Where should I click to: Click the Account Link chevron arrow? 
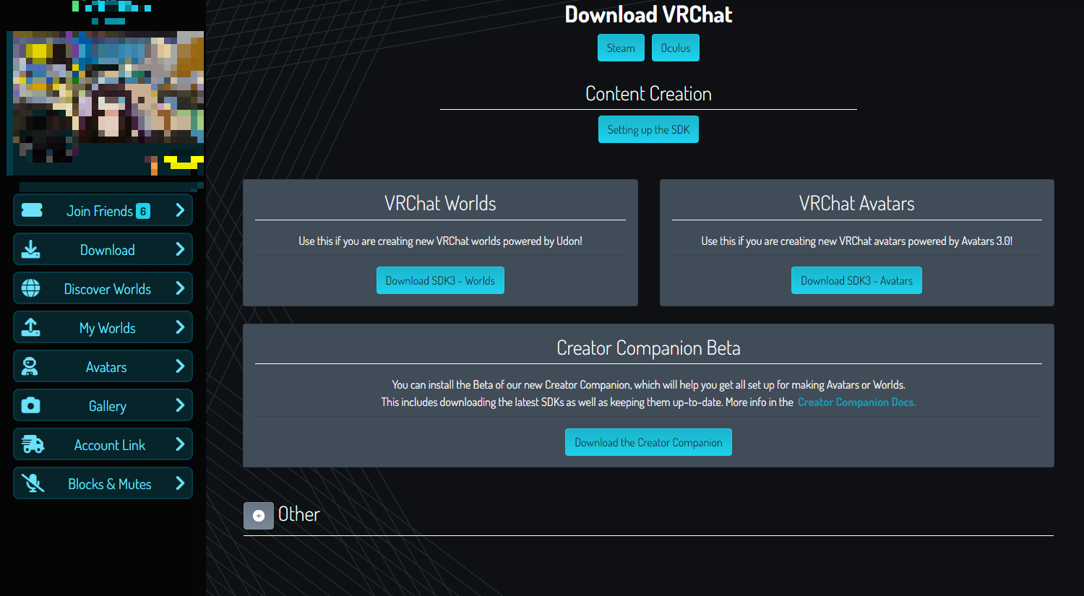tap(180, 444)
